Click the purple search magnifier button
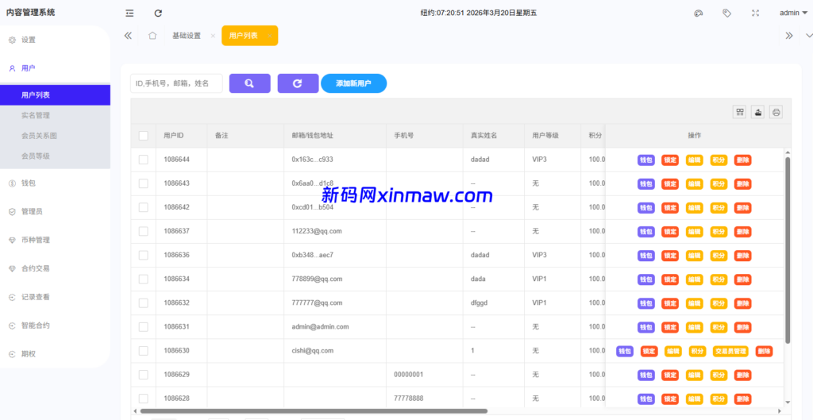813x420 pixels. (250, 83)
